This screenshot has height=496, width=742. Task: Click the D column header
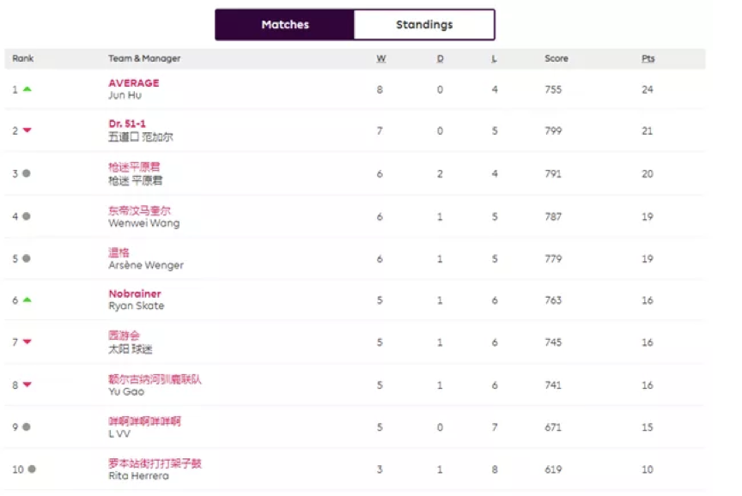(x=440, y=58)
